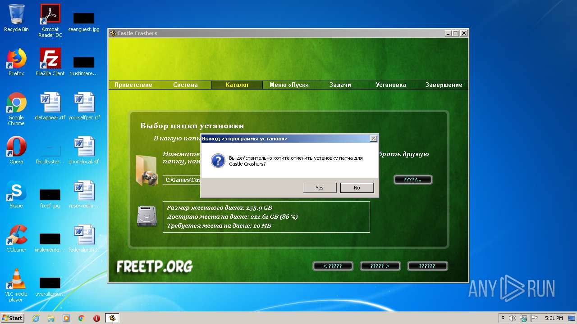
Task: Click the installer cancel button
Action: pyautogui.click(x=427, y=266)
